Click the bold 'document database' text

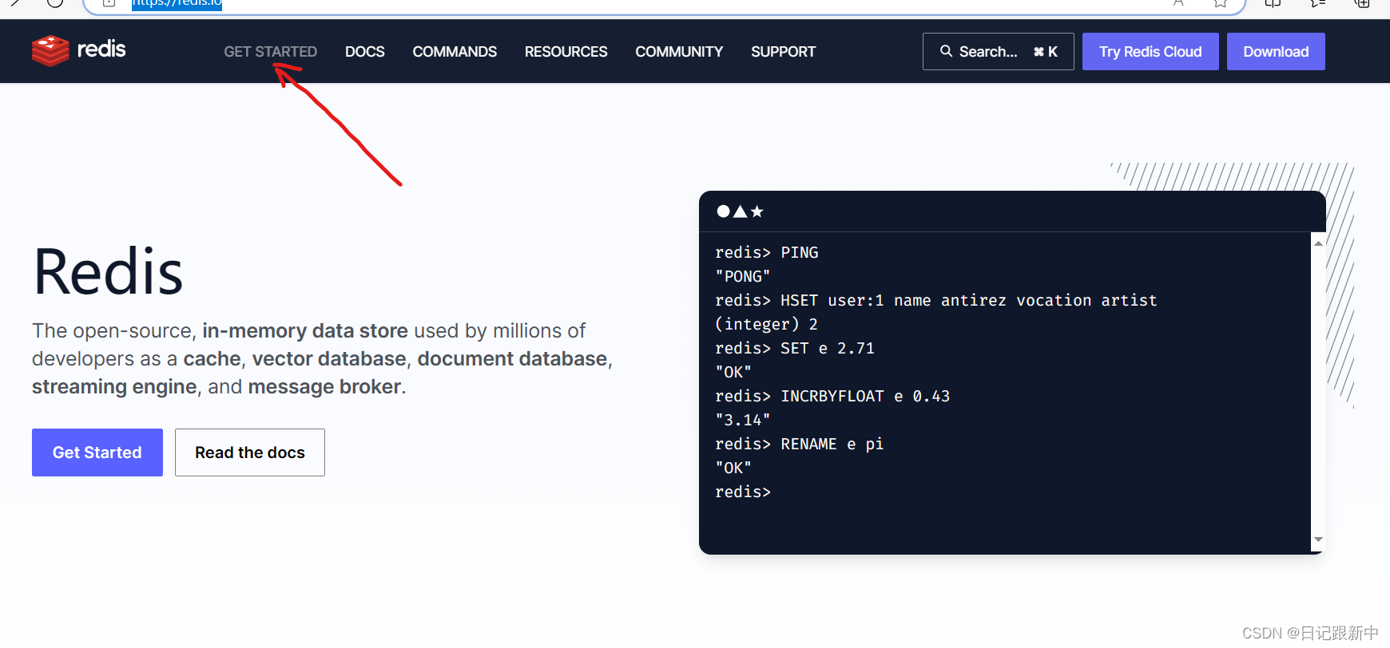tap(512, 359)
